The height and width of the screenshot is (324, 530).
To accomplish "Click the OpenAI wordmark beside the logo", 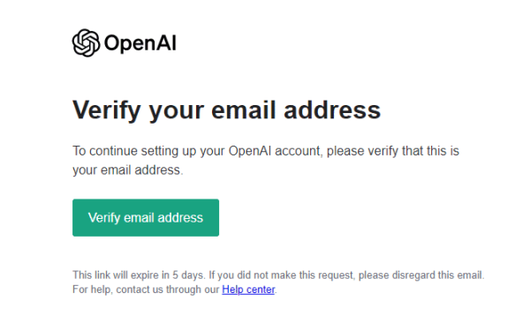I will 140,43.
